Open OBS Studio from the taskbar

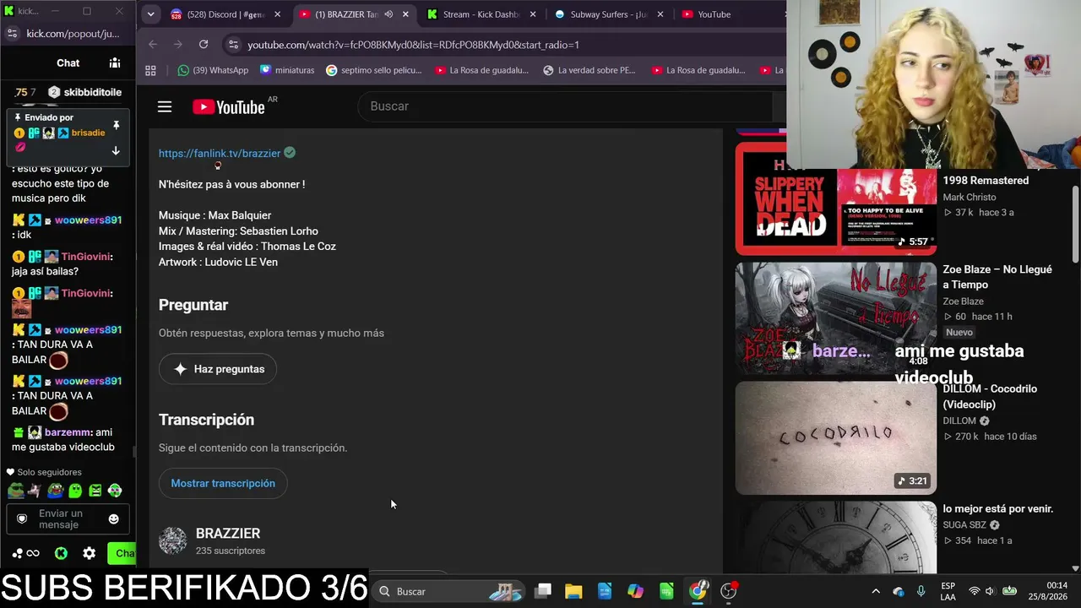(729, 591)
